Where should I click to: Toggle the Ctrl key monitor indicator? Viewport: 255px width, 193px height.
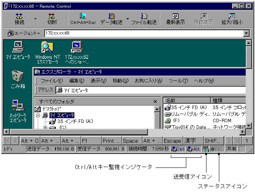(178, 149)
